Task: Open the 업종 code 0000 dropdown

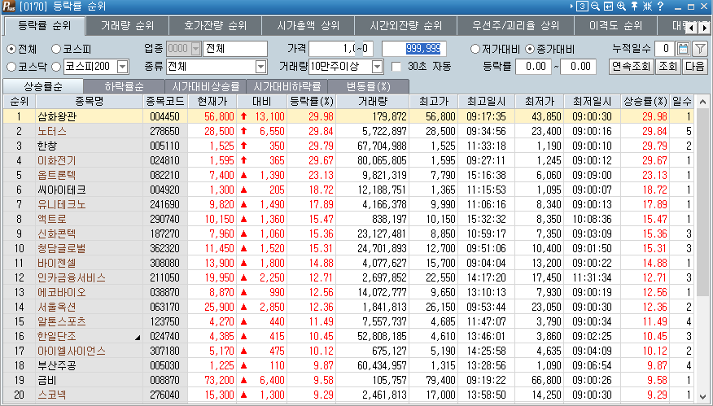Action: 196,49
